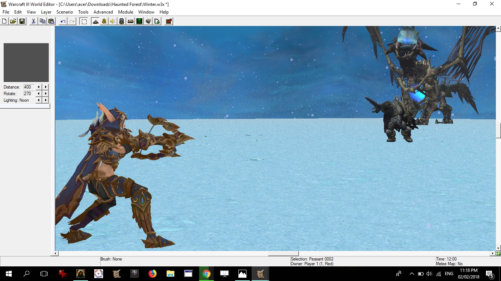
Task: Click the small green icon at scrollbar corner
Action: pos(498,254)
